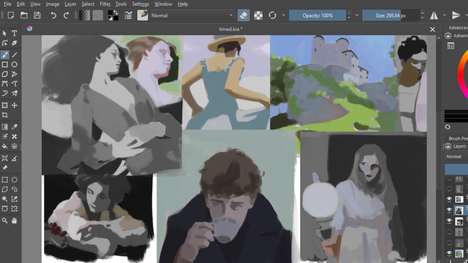
Task: Click the selected layer's thumbnail
Action: pos(459,210)
